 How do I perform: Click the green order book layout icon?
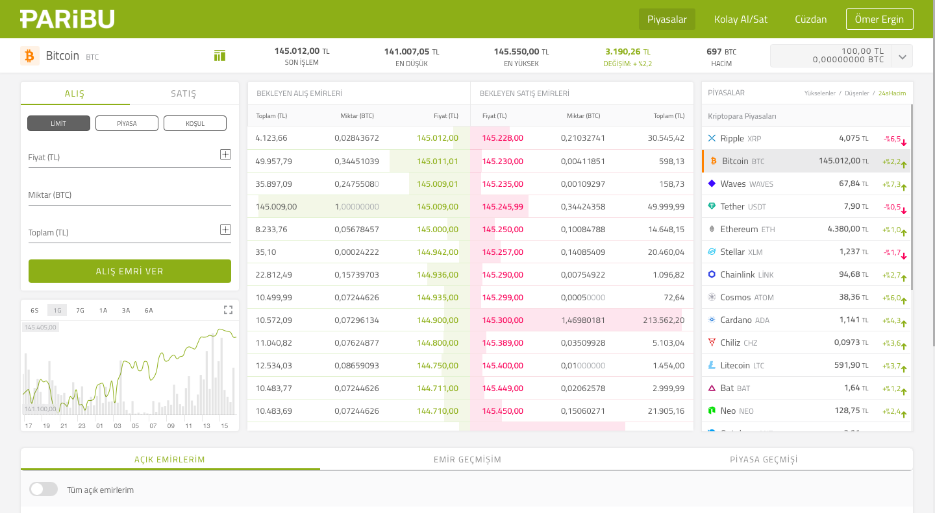click(x=219, y=56)
